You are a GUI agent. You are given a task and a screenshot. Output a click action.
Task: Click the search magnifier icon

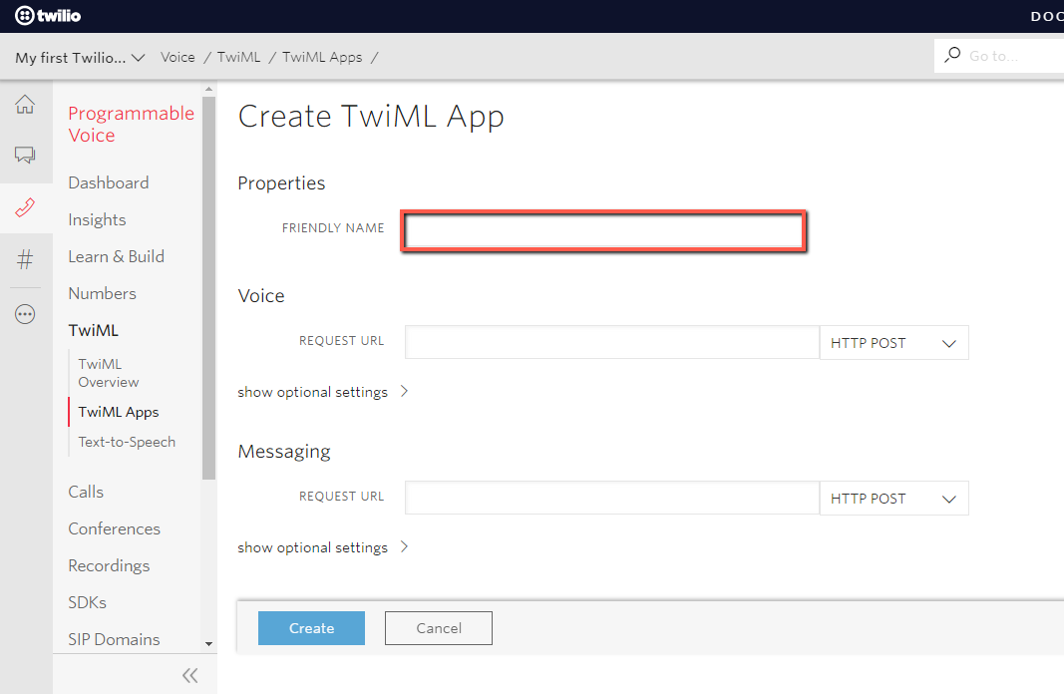click(952, 55)
